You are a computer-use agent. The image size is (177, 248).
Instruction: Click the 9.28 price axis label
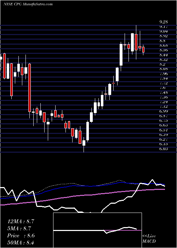[x=164, y=22]
